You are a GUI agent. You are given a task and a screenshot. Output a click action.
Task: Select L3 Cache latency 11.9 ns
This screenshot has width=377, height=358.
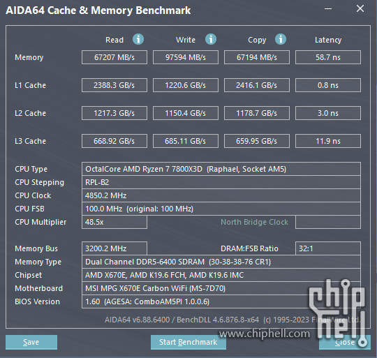click(x=328, y=141)
